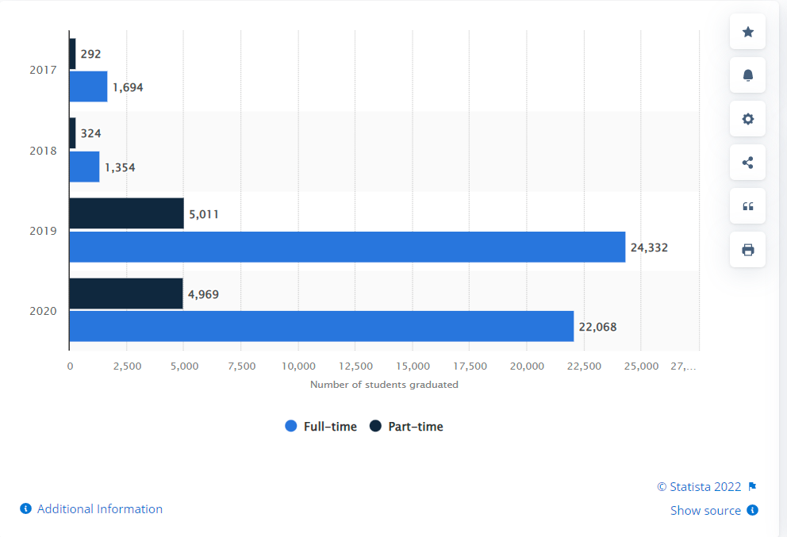787x537 pixels.
Task: Click the Full-time blue legend dot
Action: coord(291,427)
